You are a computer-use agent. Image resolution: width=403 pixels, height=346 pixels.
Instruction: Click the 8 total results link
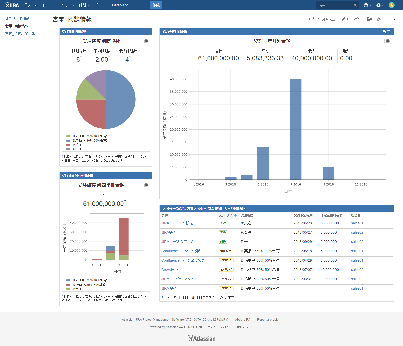pyautogui.click(x=162, y=298)
